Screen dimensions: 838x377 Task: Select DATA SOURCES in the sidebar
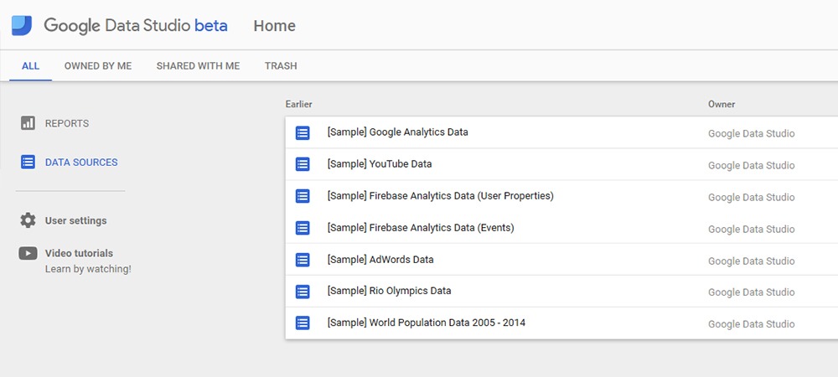click(x=81, y=163)
